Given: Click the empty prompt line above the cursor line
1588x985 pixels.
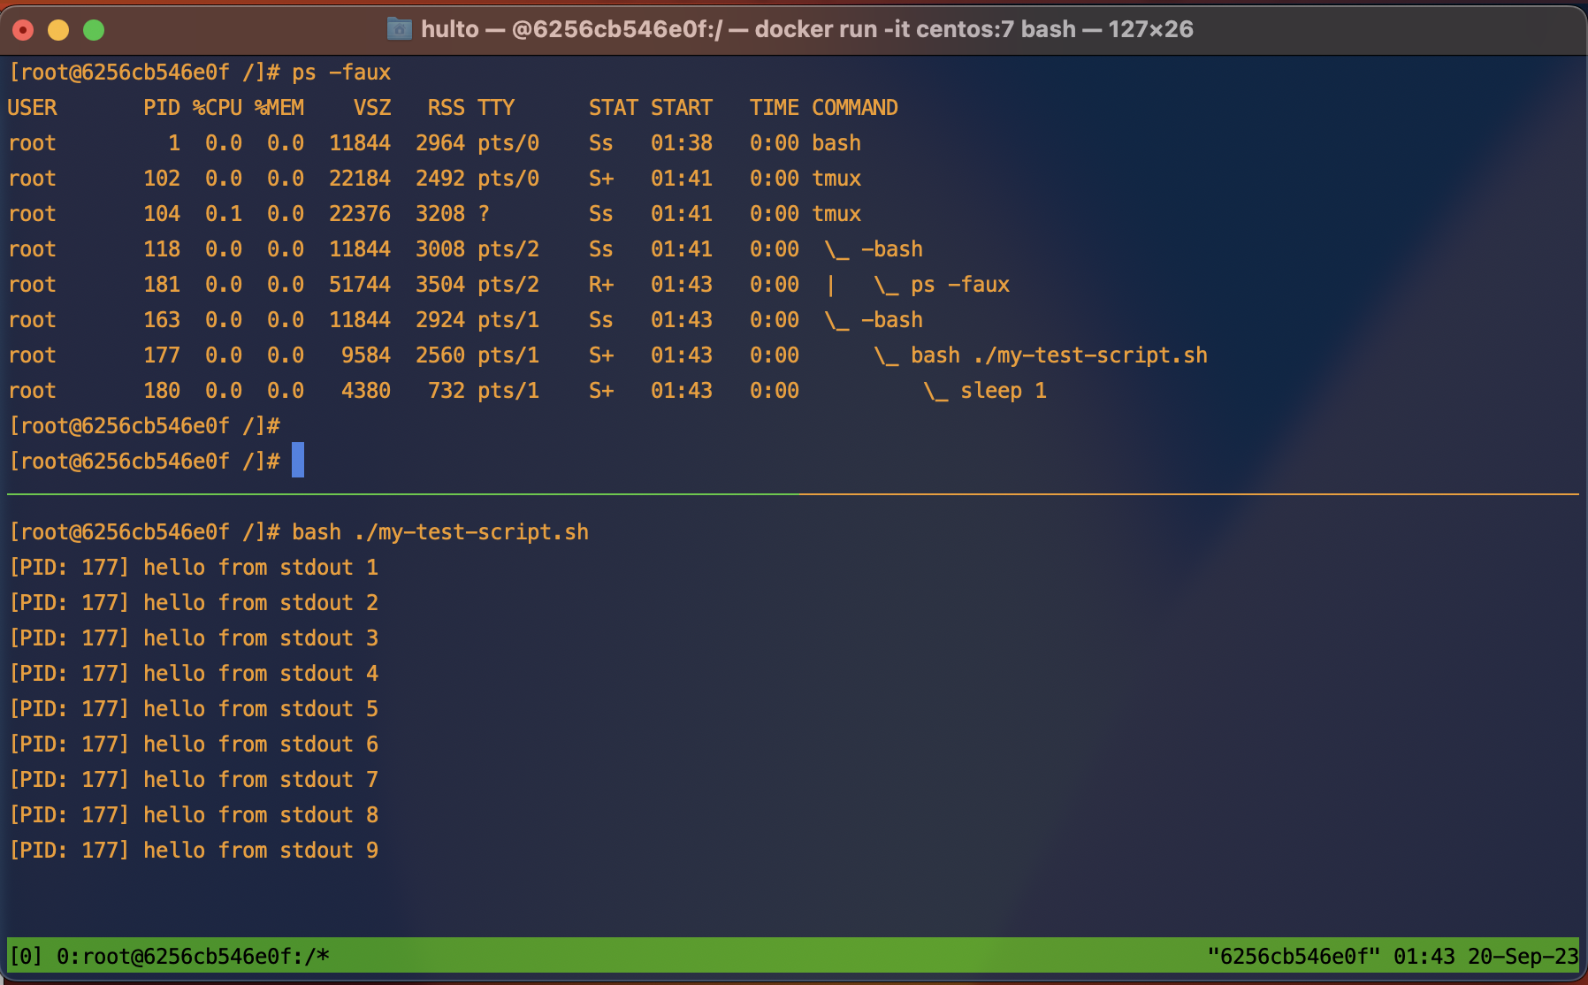Looking at the screenshot, I should (144, 426).
